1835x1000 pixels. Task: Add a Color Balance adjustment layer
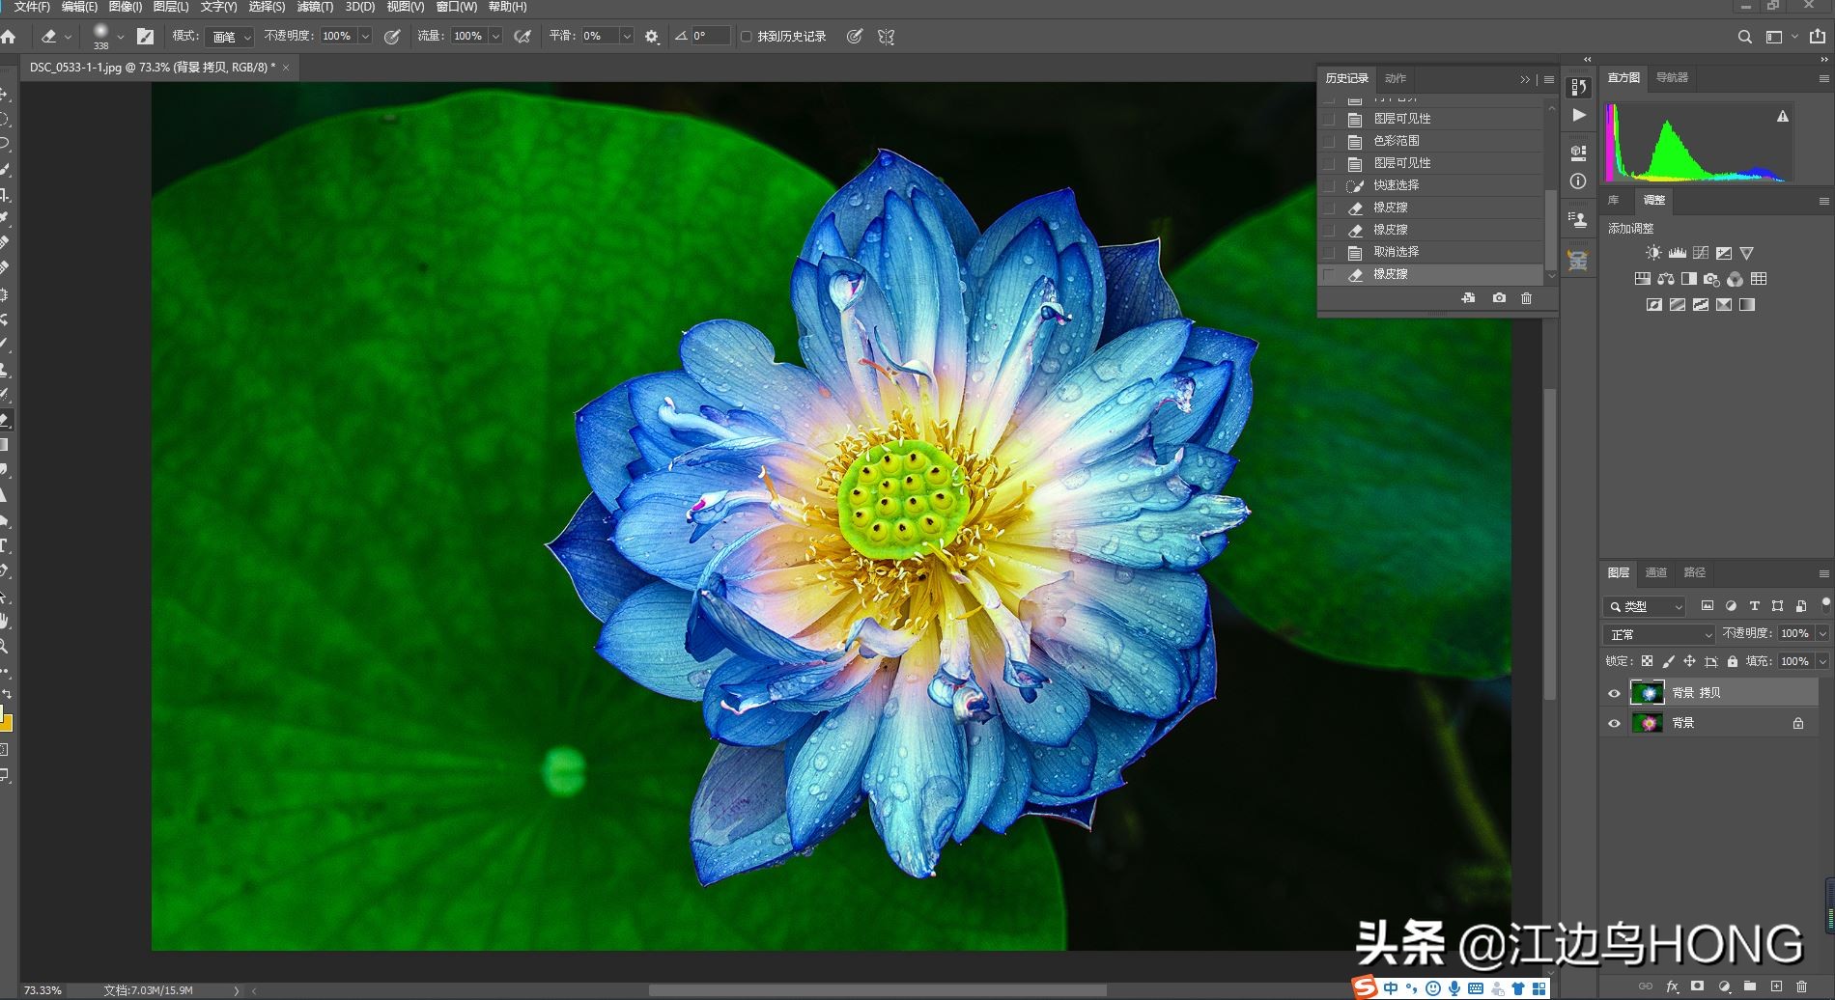pos(1665,279)
